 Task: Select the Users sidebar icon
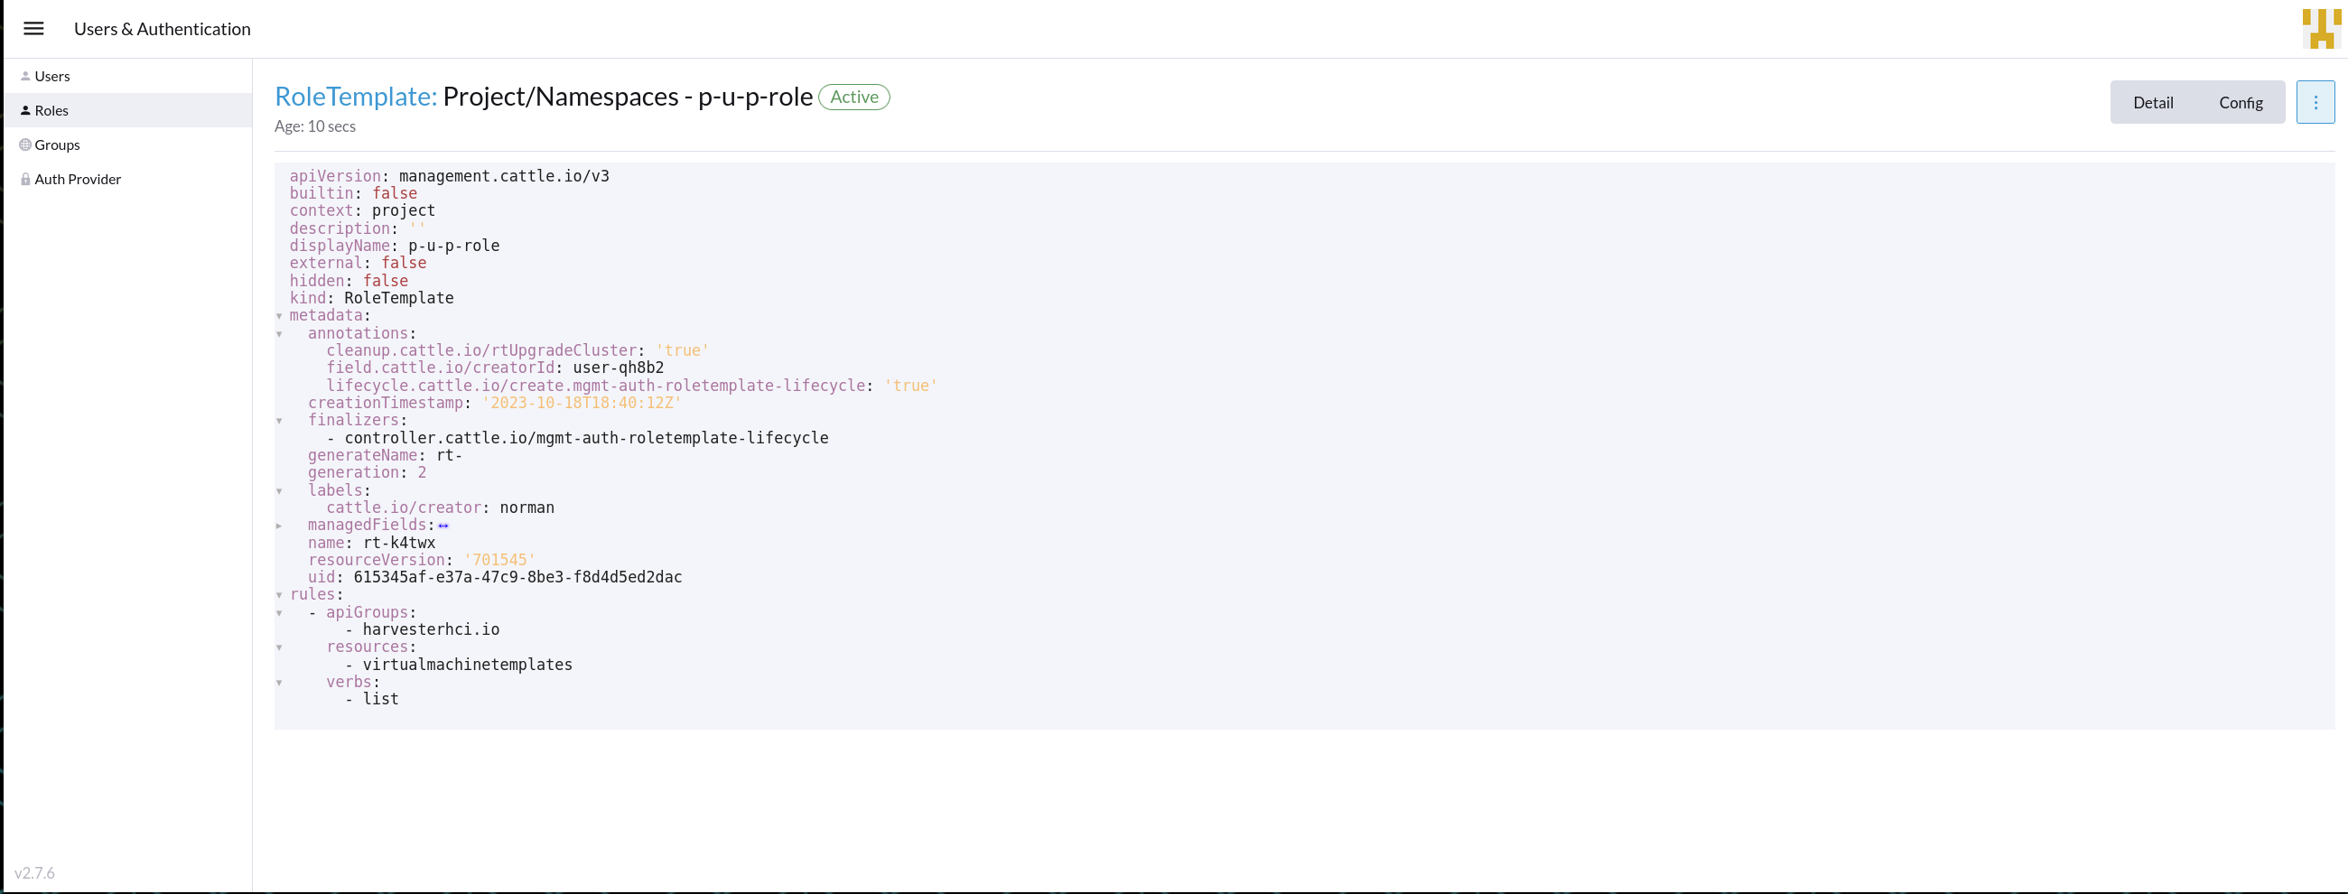coord(25,76)
